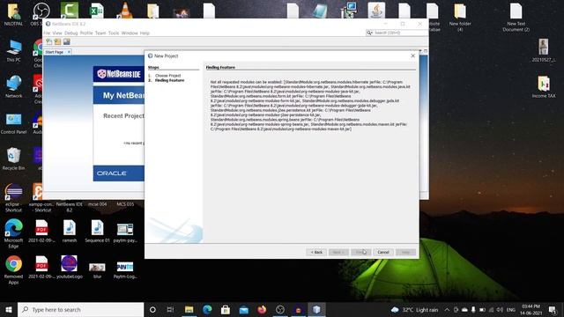Select the eclipse Shortcut desktop icon
This screenshot has height=317, width=564.
(14, 197)
